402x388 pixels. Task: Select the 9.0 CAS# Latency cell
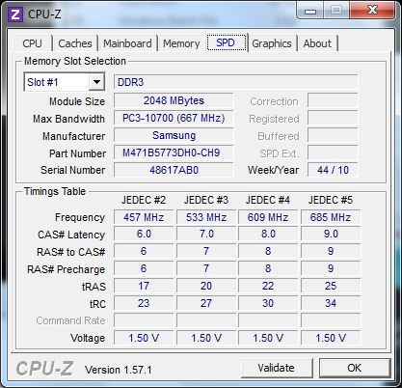click(x=331, y=235)
